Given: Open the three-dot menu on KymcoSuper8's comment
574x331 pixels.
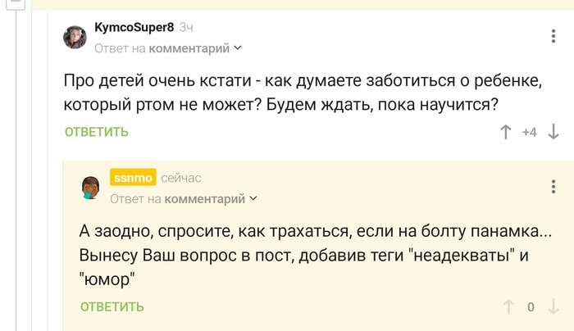Looking at the screenshot, I should (555, 36).
